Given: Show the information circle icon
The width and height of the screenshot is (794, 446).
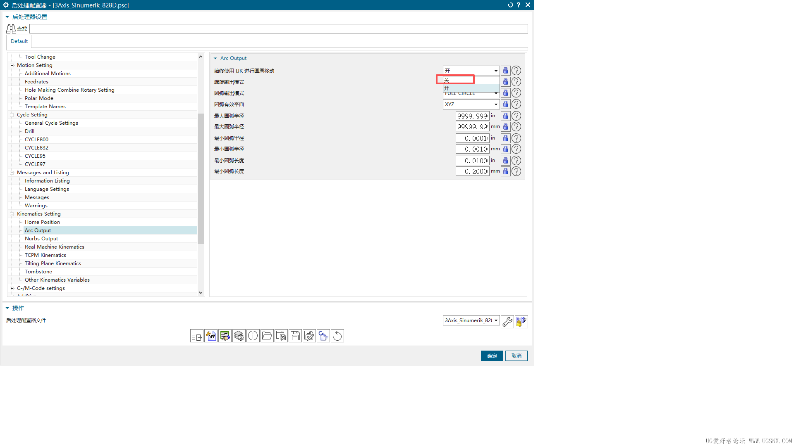Looking at the screenshot, I should [253, 336].
